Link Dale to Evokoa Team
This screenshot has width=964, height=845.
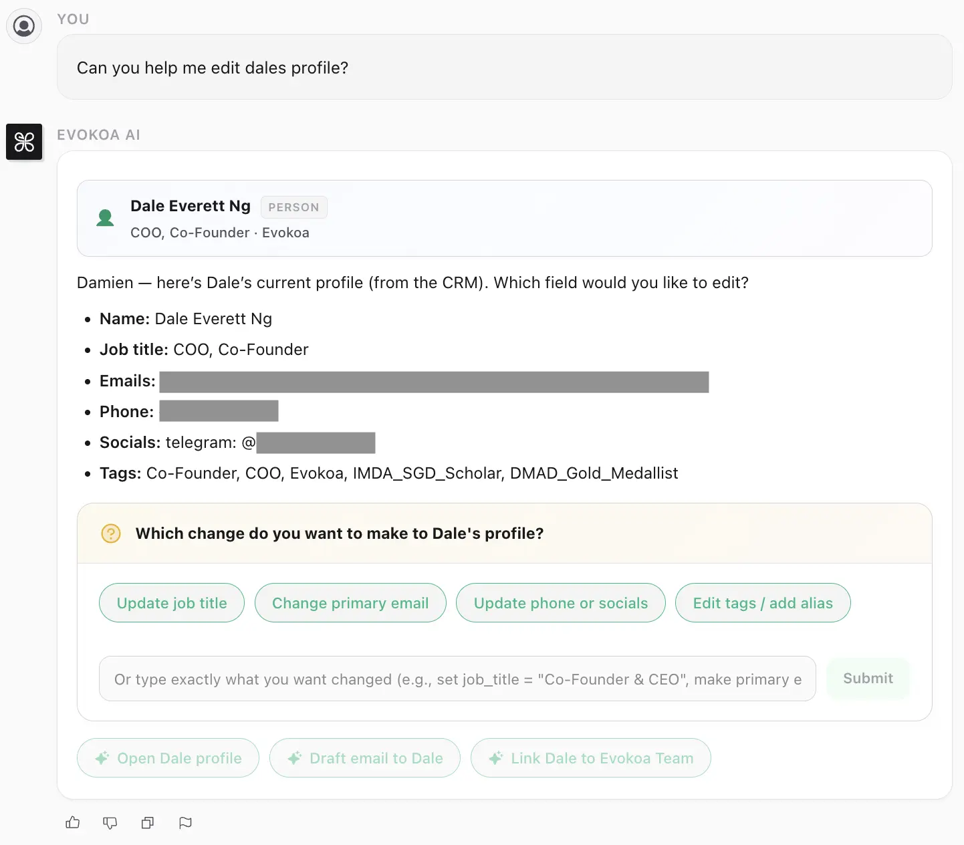pyautogui.click(x=590, y=757)
